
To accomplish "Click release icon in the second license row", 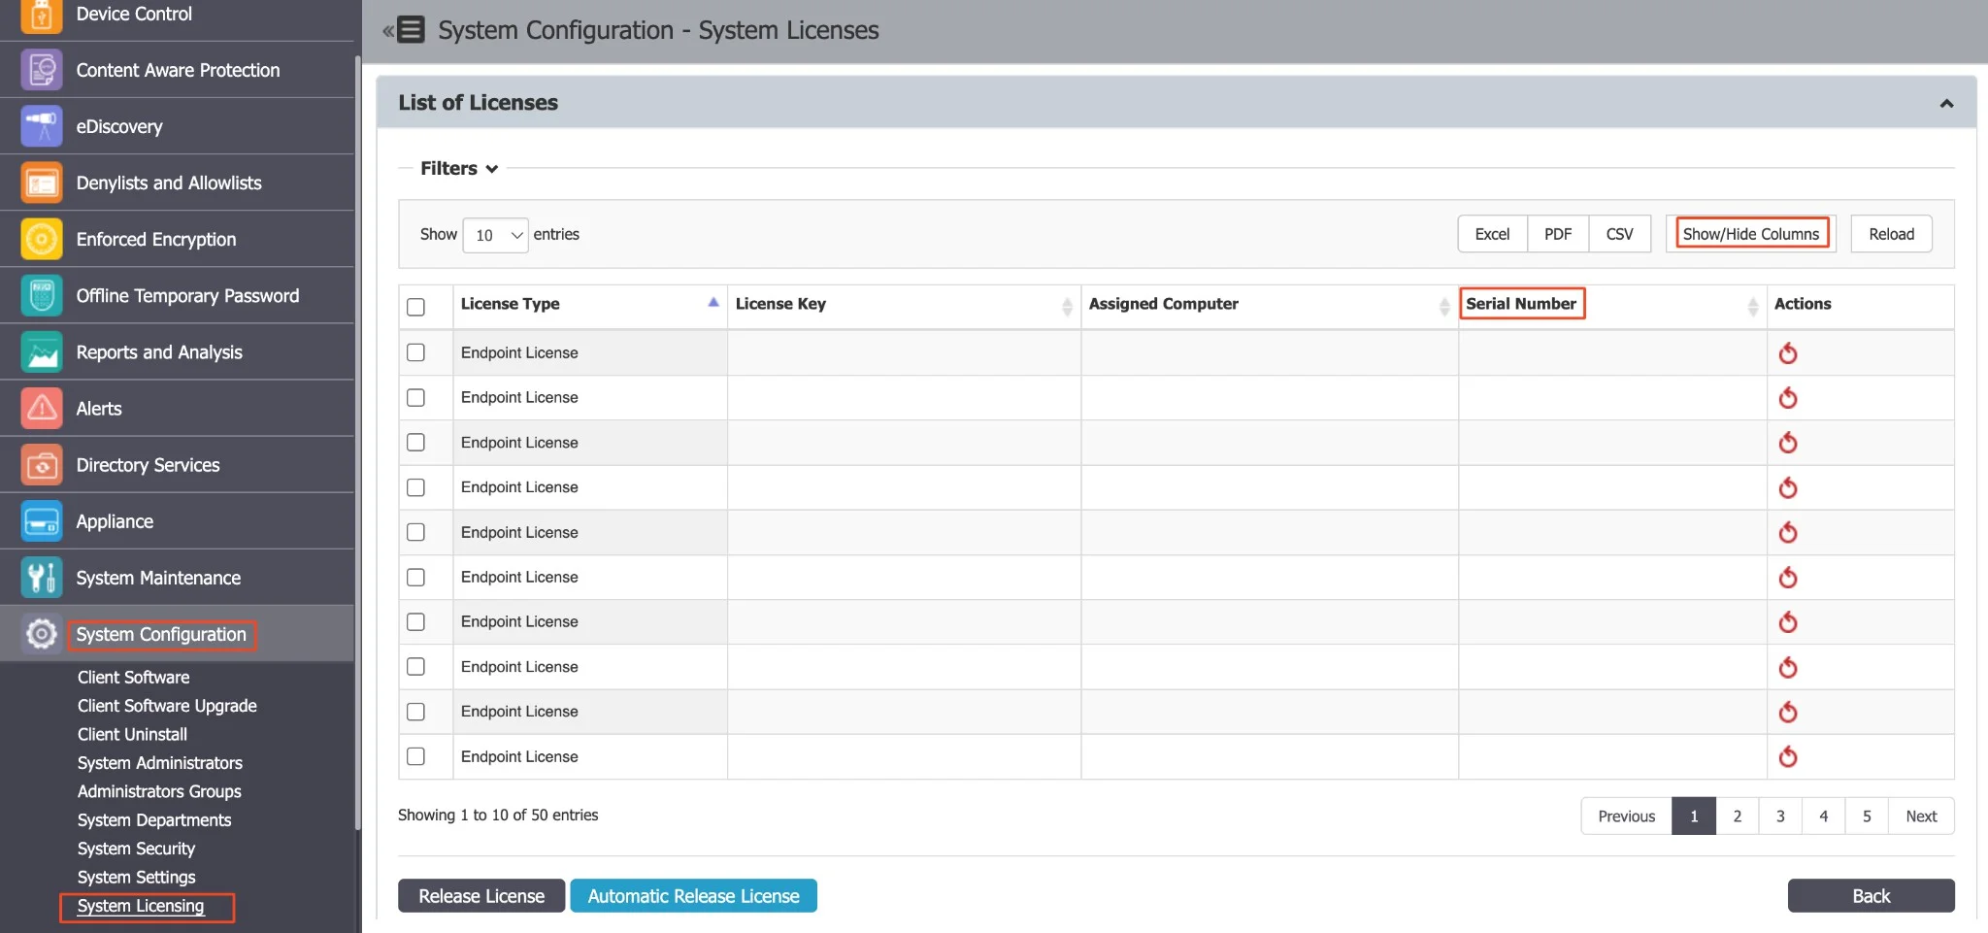I will (1787, 397).
